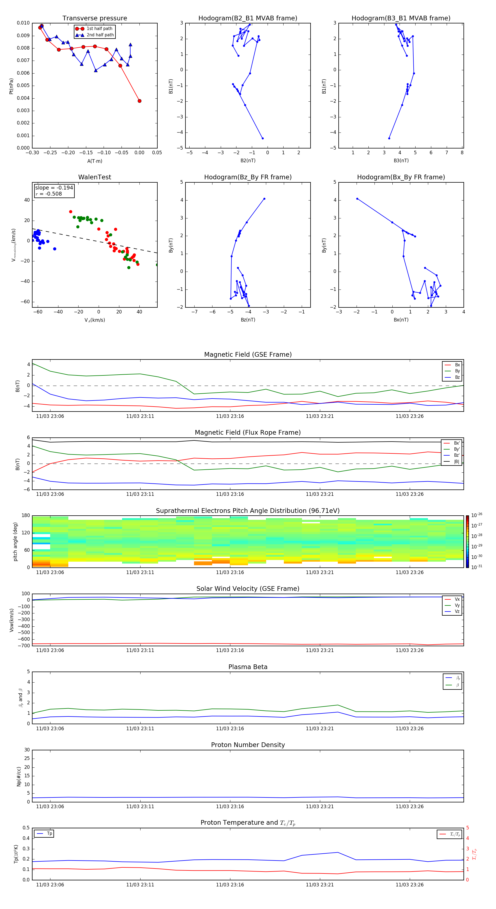The height and width of the screenshot is (909, 496).
Task: Click the Suprathermal Electrons Pitch Angle title
Action: click(248, 511)
